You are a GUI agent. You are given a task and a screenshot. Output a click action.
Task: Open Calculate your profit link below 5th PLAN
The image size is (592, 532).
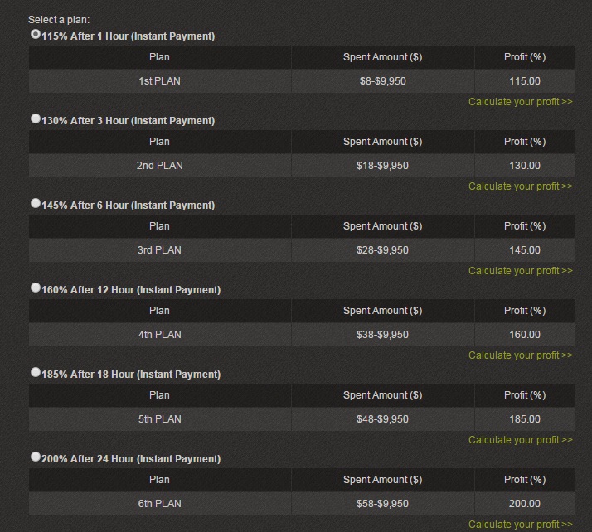520,440
